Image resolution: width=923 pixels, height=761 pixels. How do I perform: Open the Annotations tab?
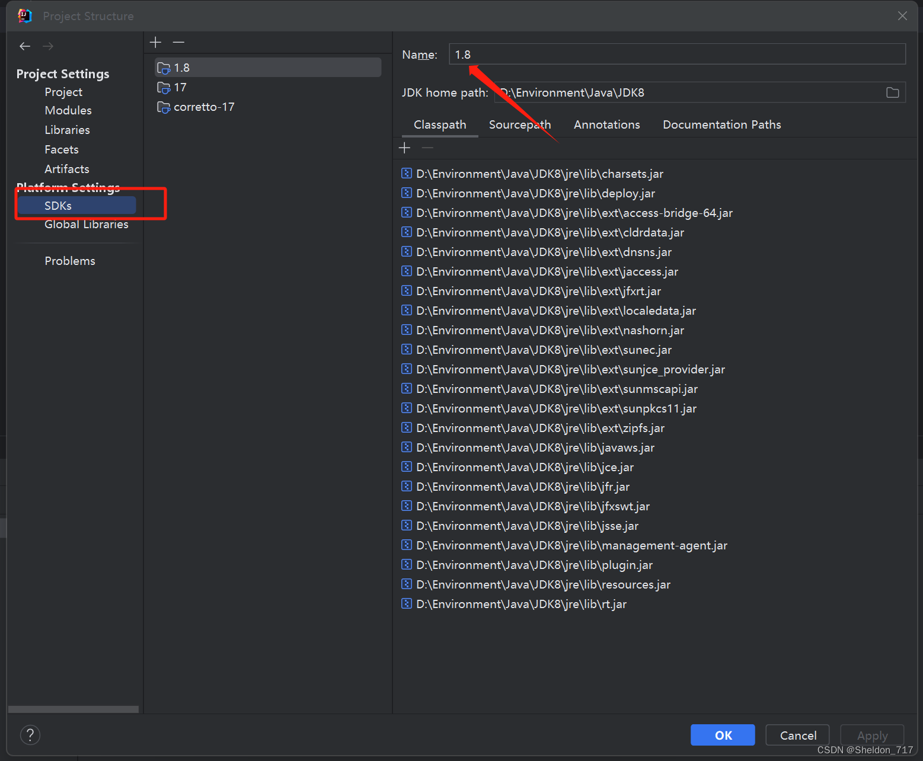pyautogui.click(x=606, y=124)
